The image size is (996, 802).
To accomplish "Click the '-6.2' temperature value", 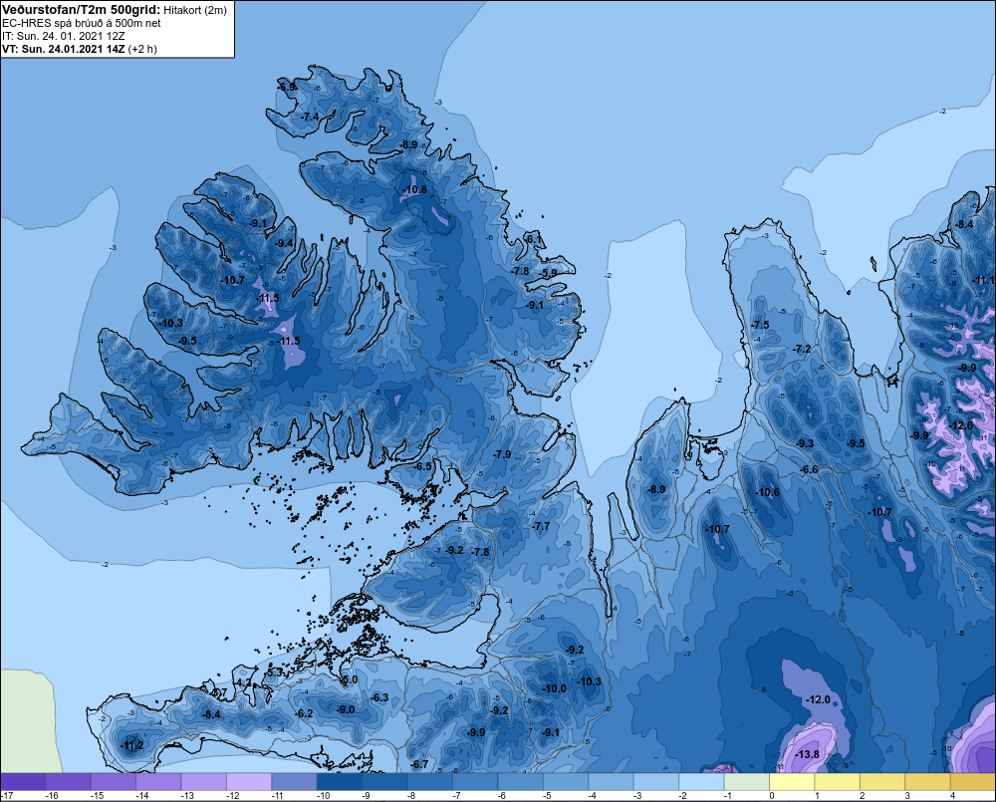I will pyautogui.click(x=305, y=713).
